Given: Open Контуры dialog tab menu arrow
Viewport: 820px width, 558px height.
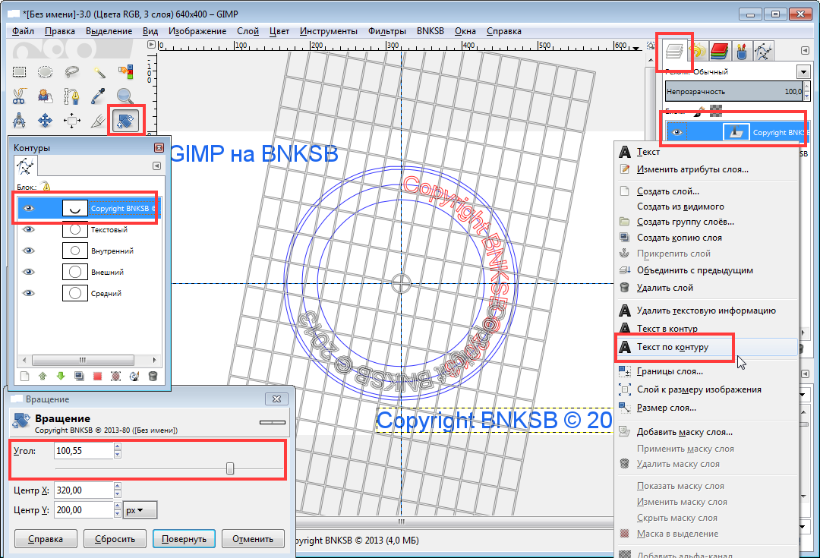Looking at the screenshot, I should (156, 166).
